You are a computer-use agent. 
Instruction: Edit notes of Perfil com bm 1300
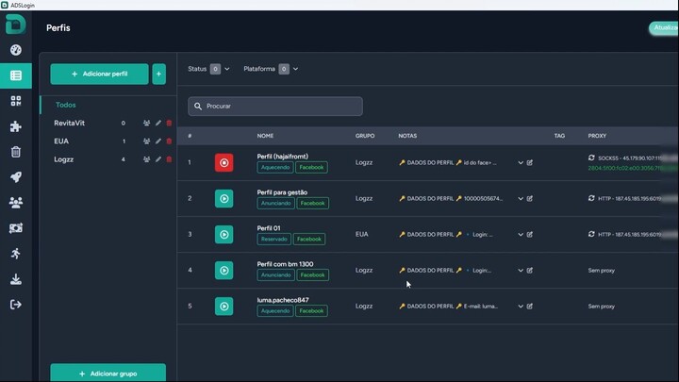point(530,271)
